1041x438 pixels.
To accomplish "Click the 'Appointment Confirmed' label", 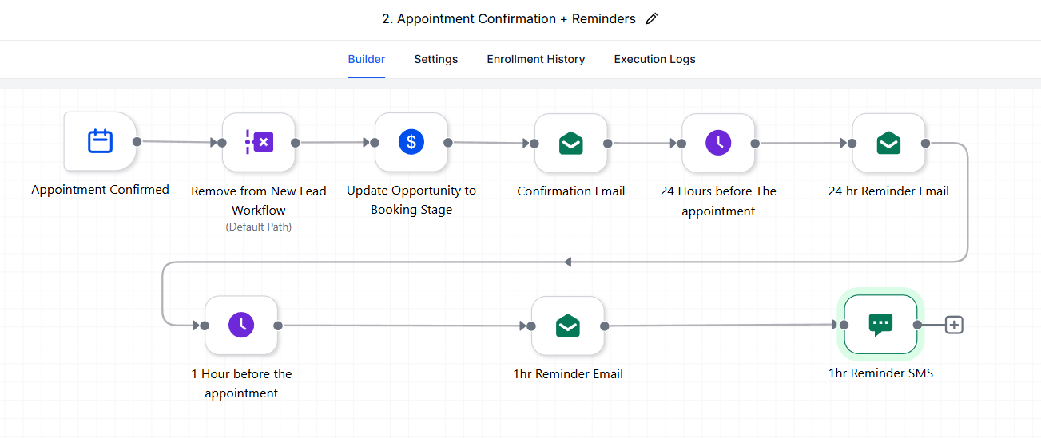I will 100,190.
